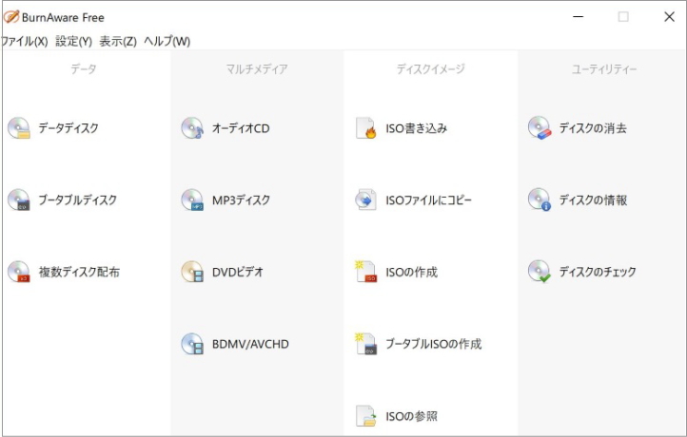
Task: Click the ディスクのチェック checkmark icon
Action: (540, 272)
